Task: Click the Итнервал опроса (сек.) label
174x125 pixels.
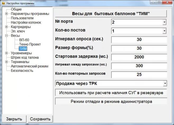Action: click(x=79, y=39)
